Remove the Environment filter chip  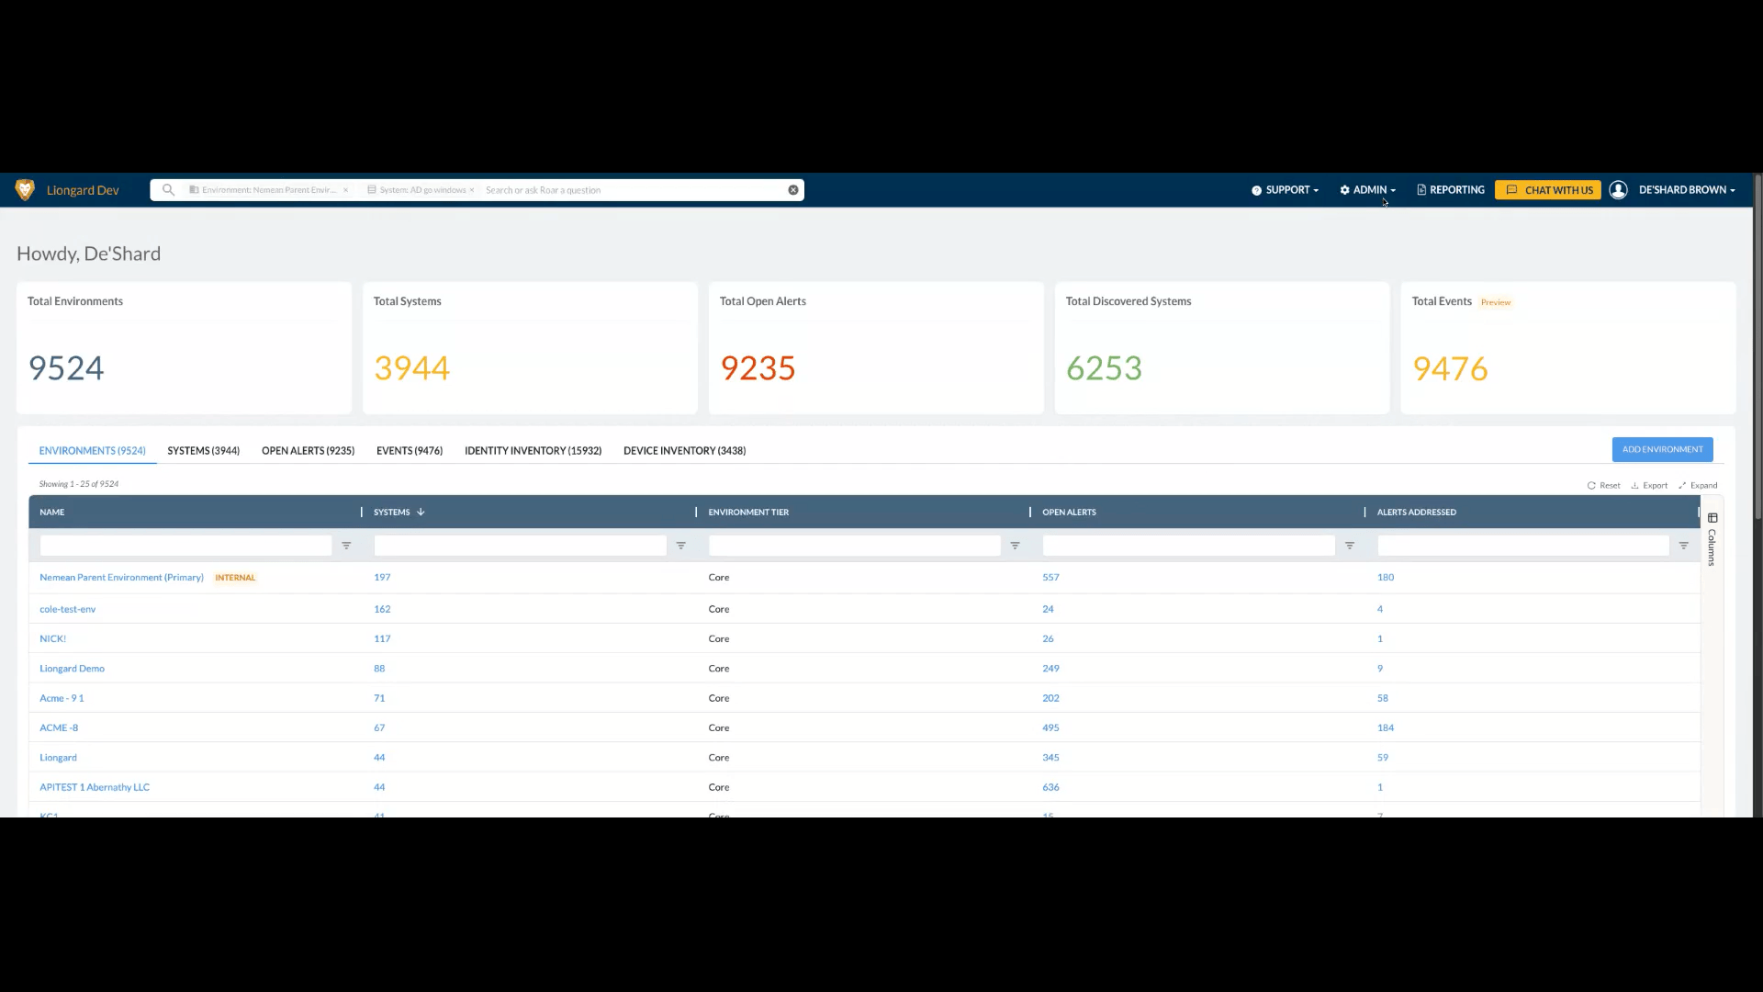pos(346,190)
